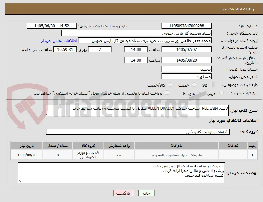Screen dimensions: 263x202
Task: Click the response deadline time 14:00 field
Action: coord(136,50)
